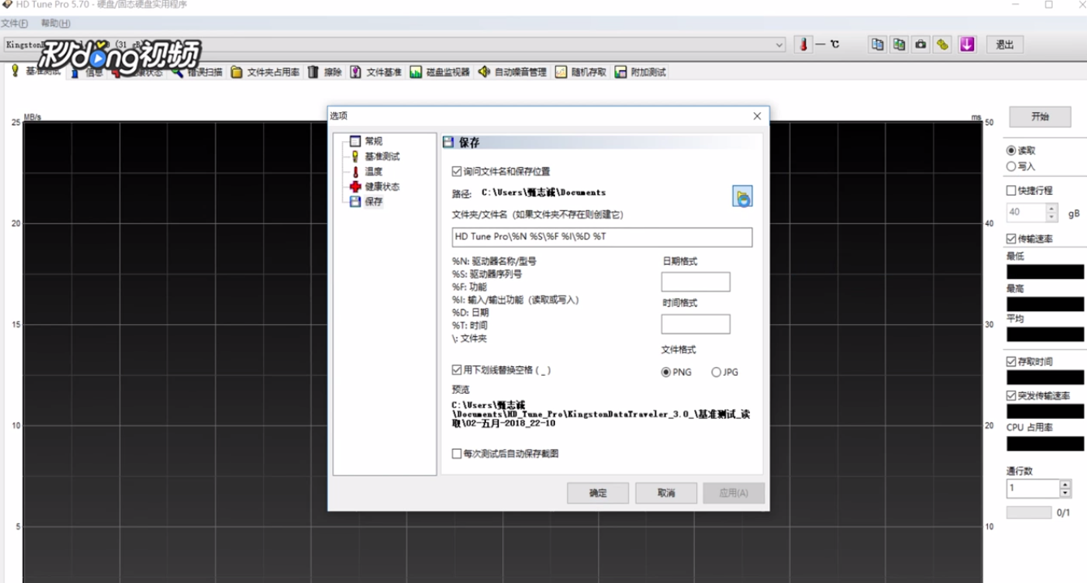Image resolution: width=1087 pixels, height=583 pixels.
Task: Click the thermometer temperature icon in toolbar
Action: tap(803, 45)
